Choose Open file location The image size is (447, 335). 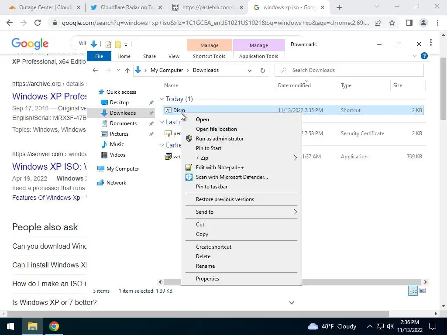(x=241, y=129)
